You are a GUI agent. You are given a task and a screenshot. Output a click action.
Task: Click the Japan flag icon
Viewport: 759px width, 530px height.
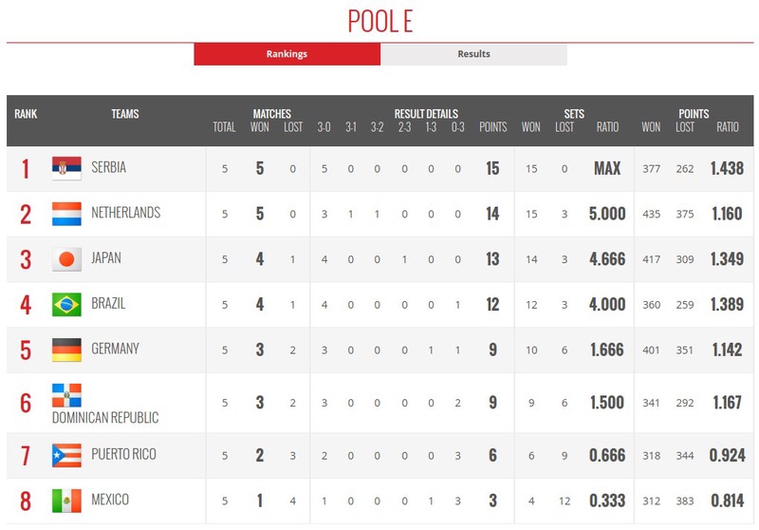66,259
